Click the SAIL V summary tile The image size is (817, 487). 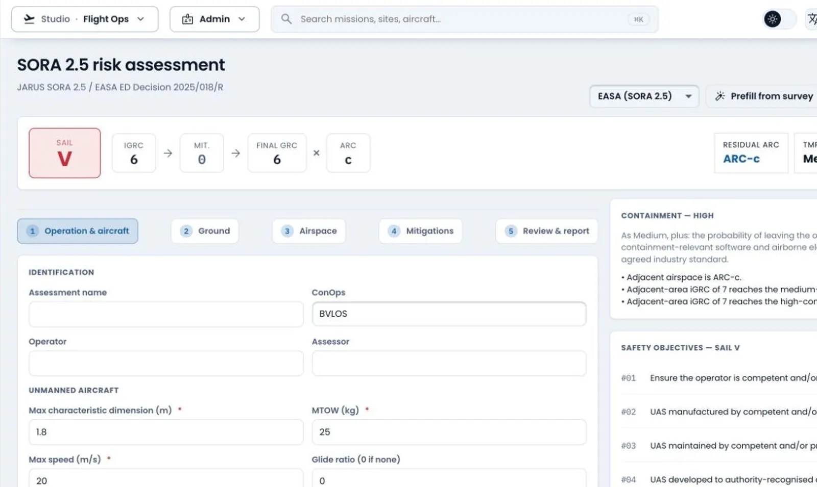click(65, 153)
